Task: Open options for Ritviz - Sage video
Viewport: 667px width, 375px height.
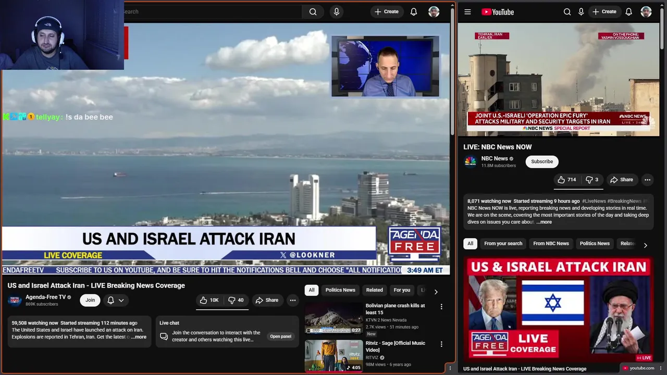Action: (x=441, y=344)
